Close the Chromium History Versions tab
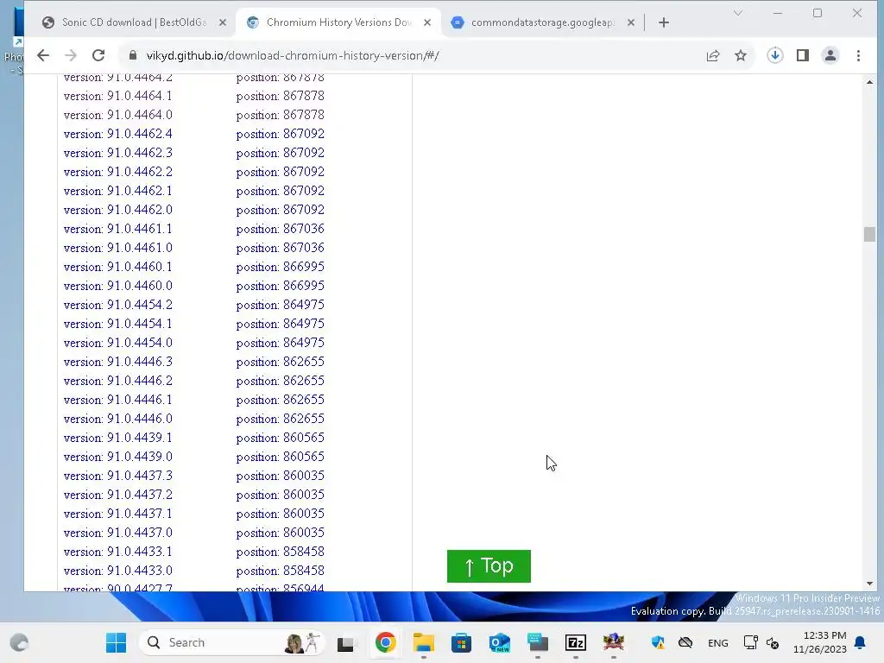Viewport: 884px width, 663px height. point(427,22)
